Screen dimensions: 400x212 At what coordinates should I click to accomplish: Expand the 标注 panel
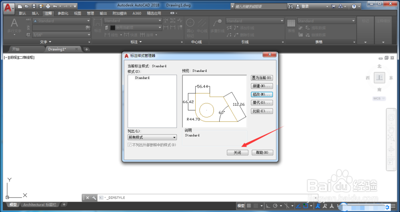[x=136, y=42]
